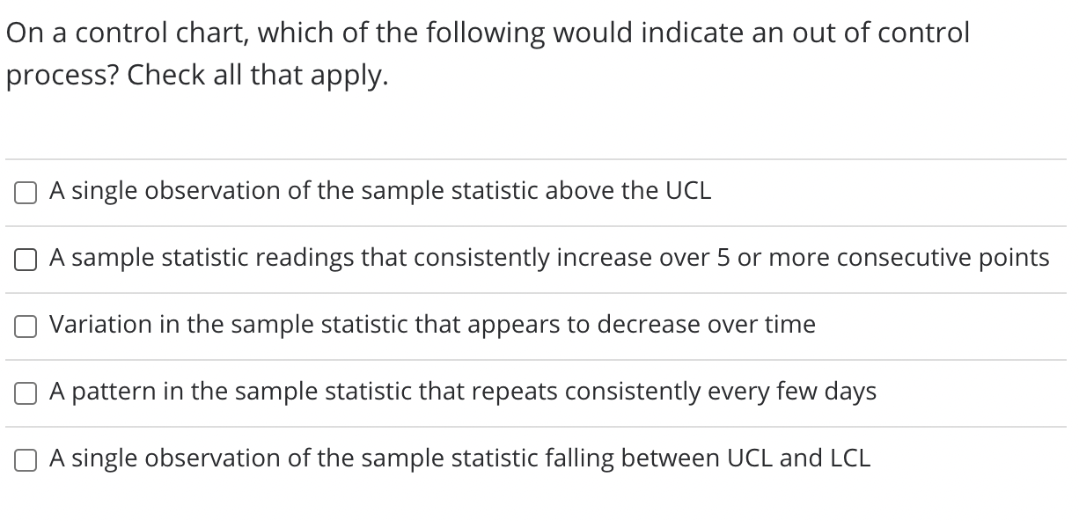Click the label for observation falling between UCL and LCL
This screenshot has height=521, width=1079.
pos(460,459)
